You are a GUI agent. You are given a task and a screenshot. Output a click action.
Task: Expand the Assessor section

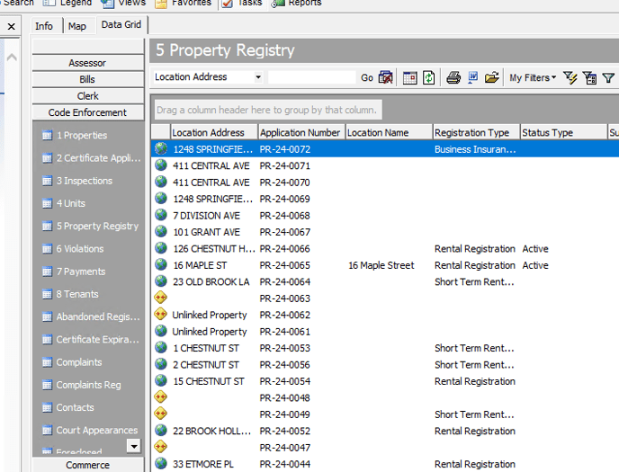pyautogui.click(x=87, y=63)
